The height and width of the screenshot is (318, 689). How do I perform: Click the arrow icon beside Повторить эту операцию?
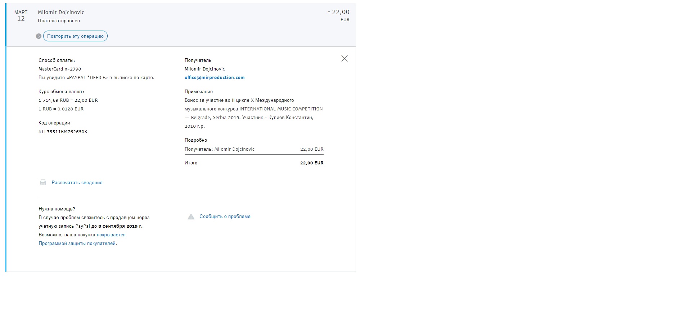coord(39,36)
